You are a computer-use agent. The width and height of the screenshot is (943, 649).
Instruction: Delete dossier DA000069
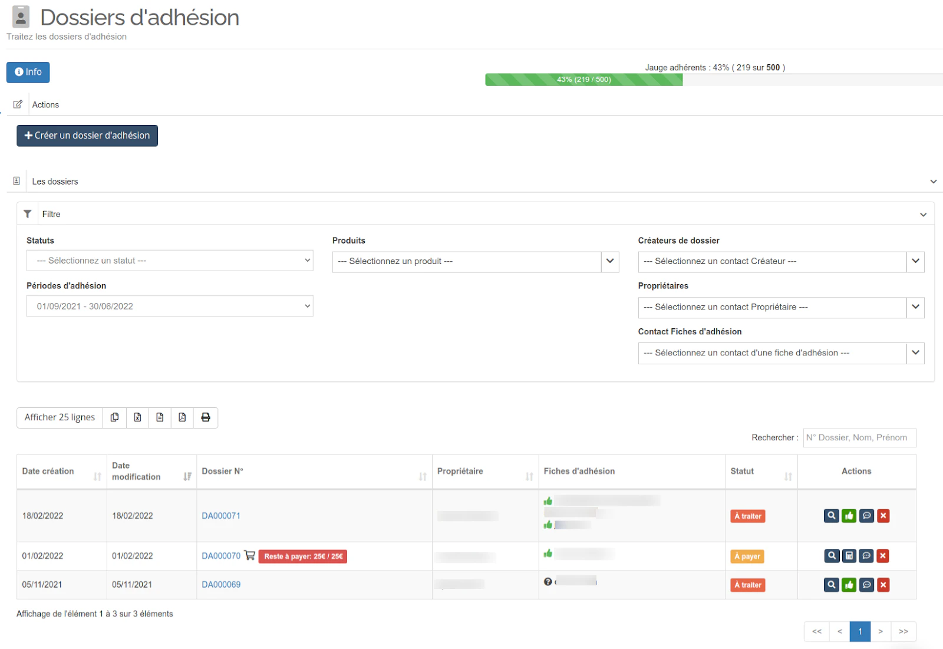(883, 585)
